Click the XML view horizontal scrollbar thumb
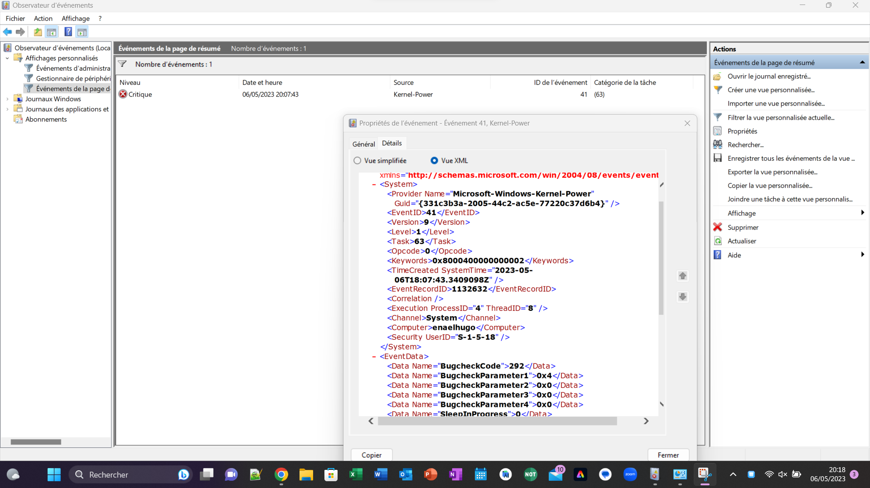870x488 pixels. (x=497, y=421)
